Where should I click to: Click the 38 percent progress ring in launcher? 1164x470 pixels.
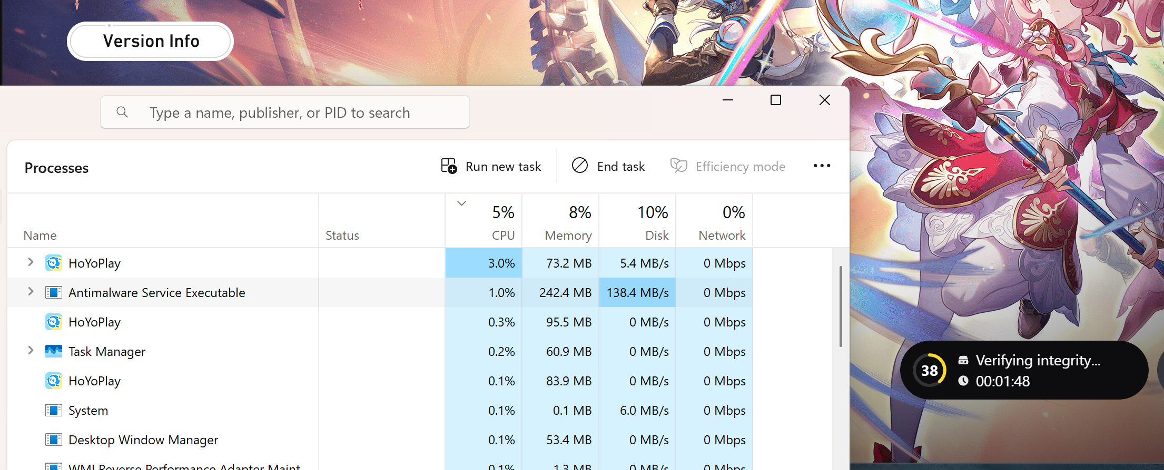tap(930, 370)
